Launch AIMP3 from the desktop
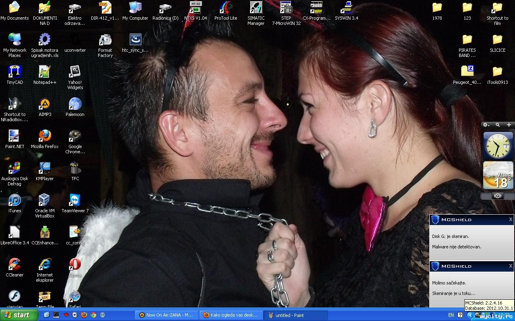Image resolution: width=515 pixels, height=321 pixels. tap(45, 104)
